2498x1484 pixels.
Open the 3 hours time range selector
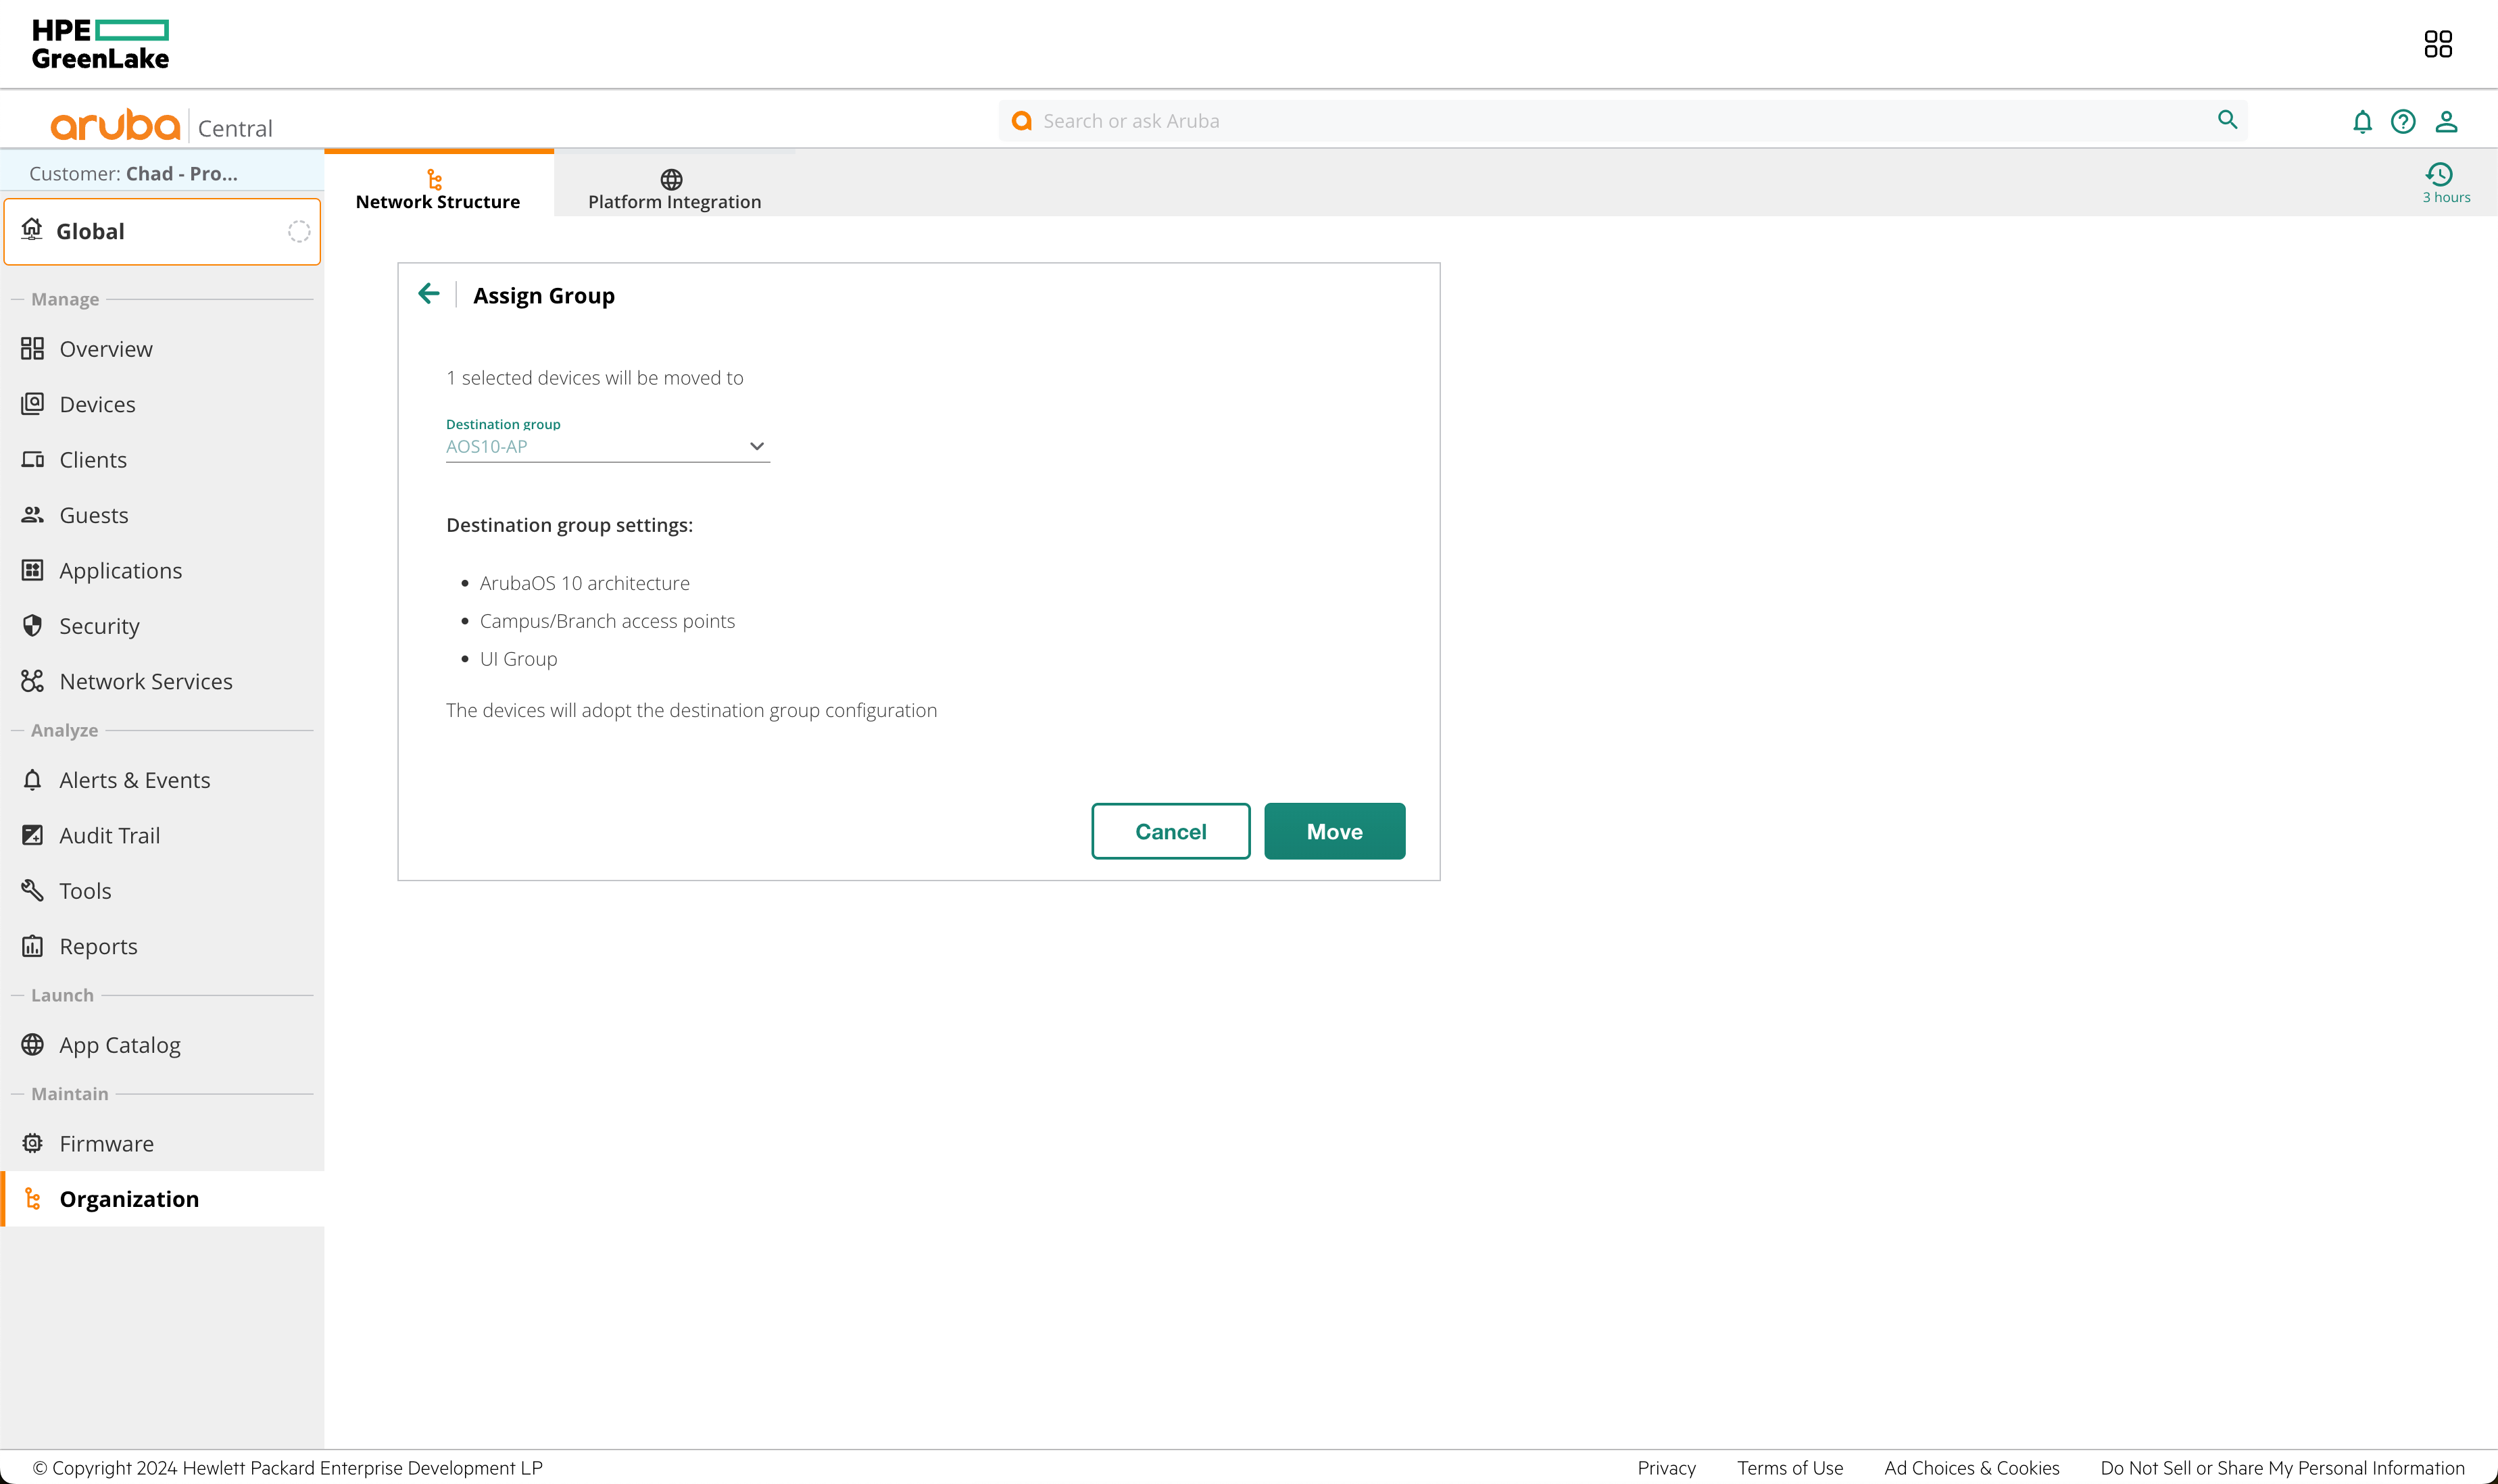point(2443,183)
